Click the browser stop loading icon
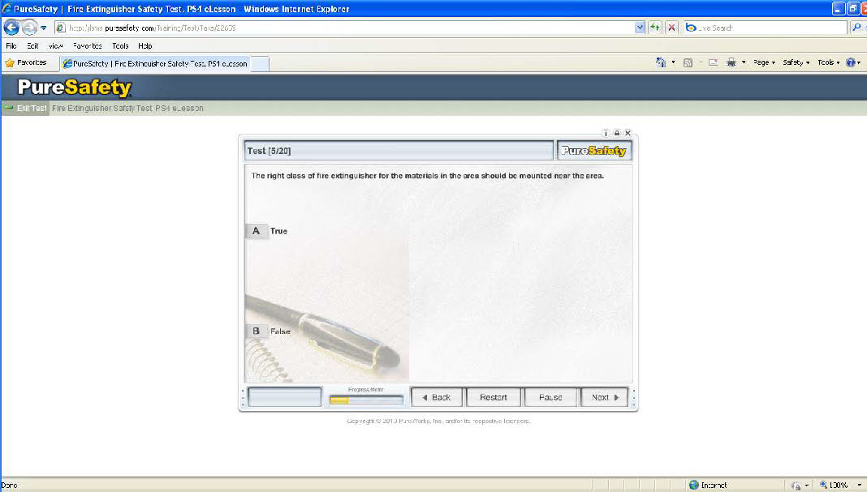The width and height of the screenshot is (867, 492). 672,28
